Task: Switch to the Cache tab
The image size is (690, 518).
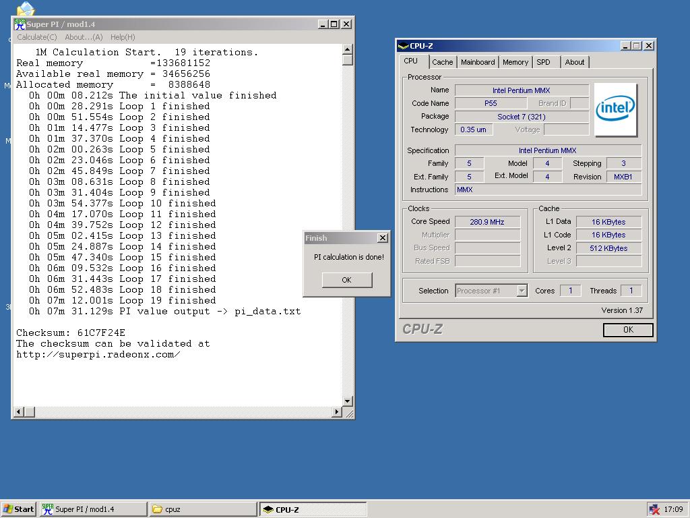Action: coord(442,62)
